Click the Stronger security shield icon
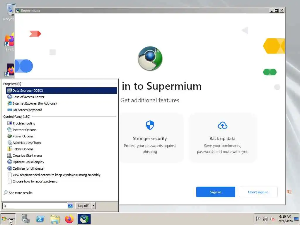The width and height of the screenshot is (300, 225). [x=150, y=125]
